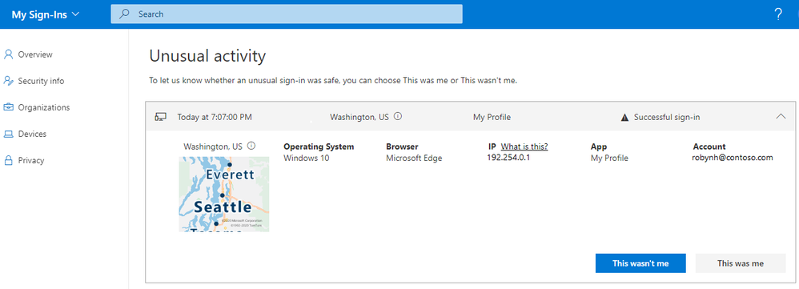The height and width of the screenshot is (289, 799).
Task: Click the Organizations briefcase icon
Action: 8,107
